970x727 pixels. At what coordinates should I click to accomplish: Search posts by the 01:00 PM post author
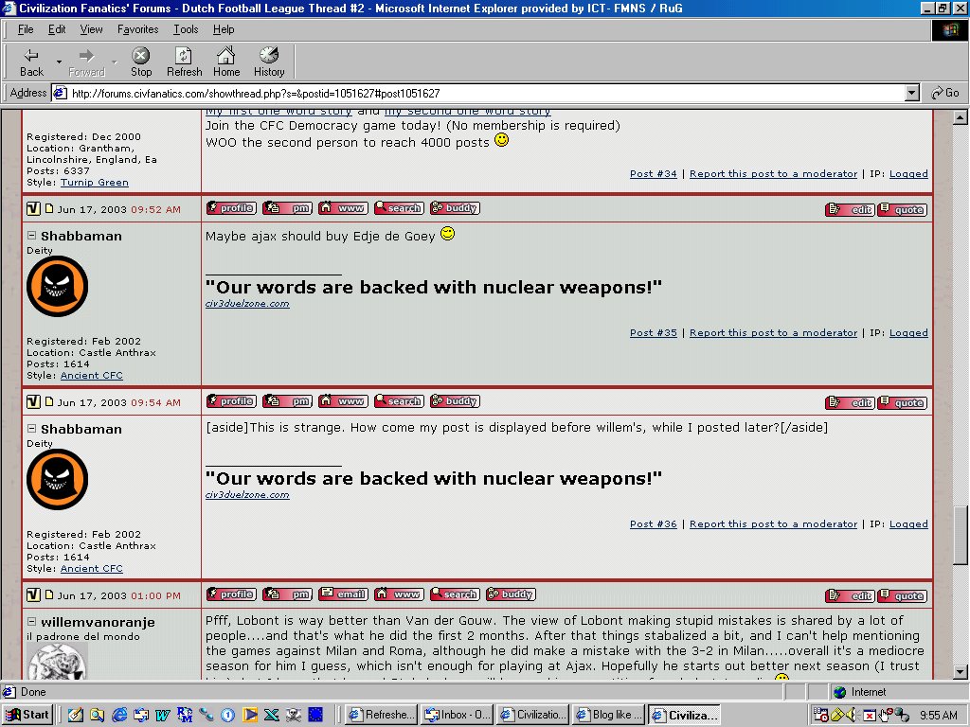455,594
